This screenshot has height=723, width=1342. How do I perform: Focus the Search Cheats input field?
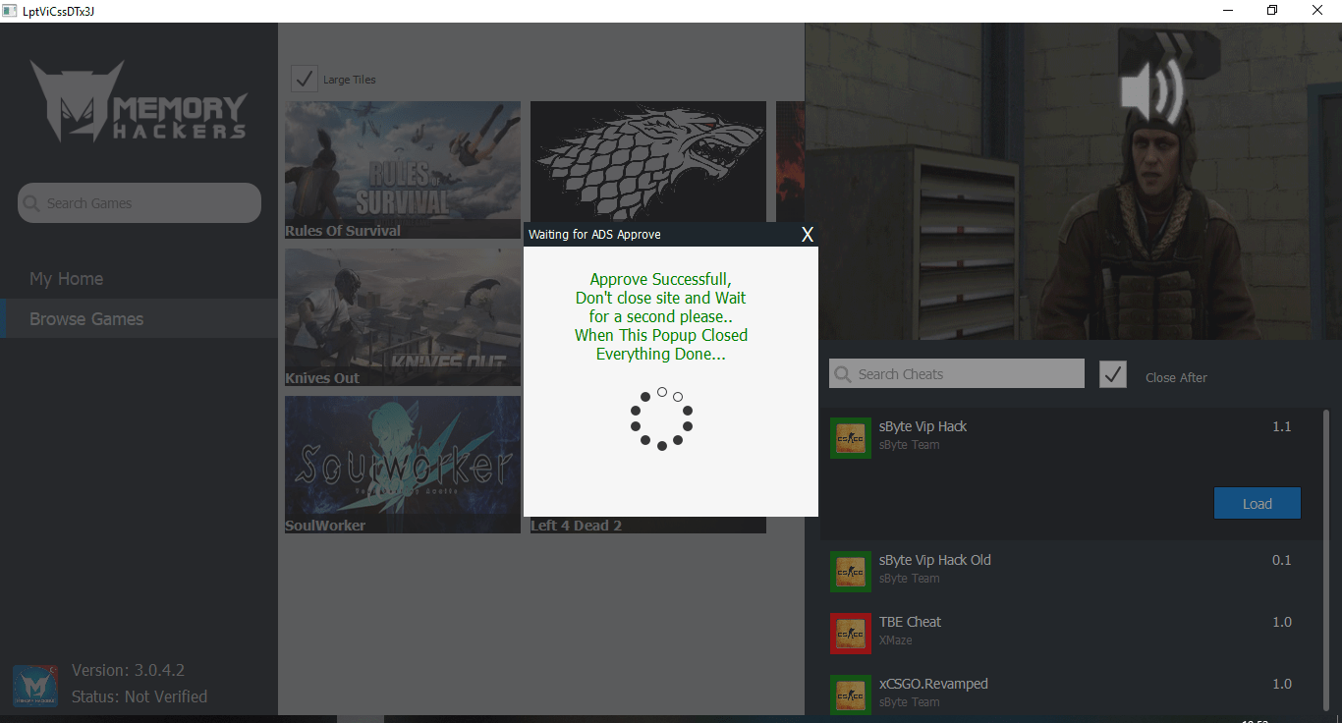click(957, 373)
